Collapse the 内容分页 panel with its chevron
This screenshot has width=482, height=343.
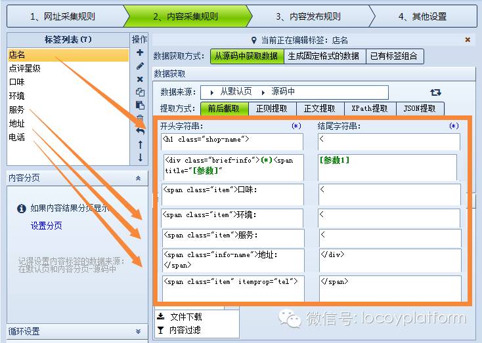point(139,178)
